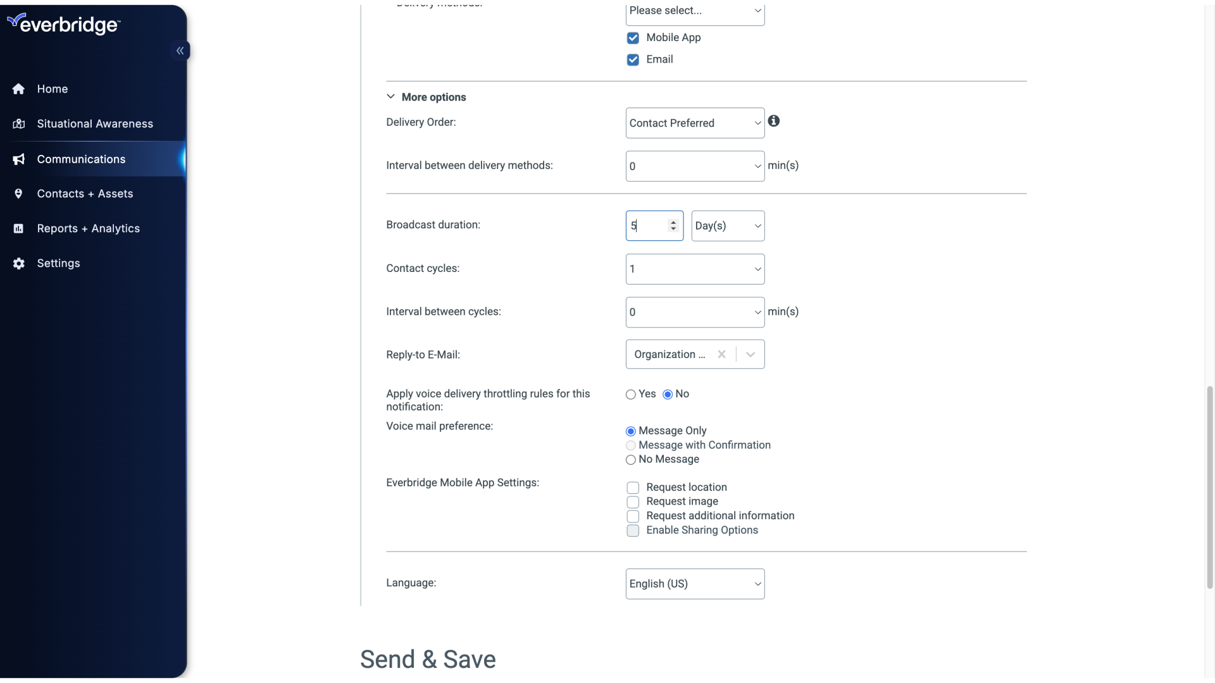The height and width of the screenshot is (683, 1215).
Task: View Delivery Order info tooltip
Action: pyautogui.click(x=773, y=120)
